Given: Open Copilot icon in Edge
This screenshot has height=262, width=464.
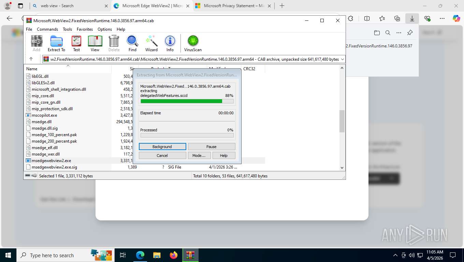Looking at the screenshot, I should (x=456, y=18).
